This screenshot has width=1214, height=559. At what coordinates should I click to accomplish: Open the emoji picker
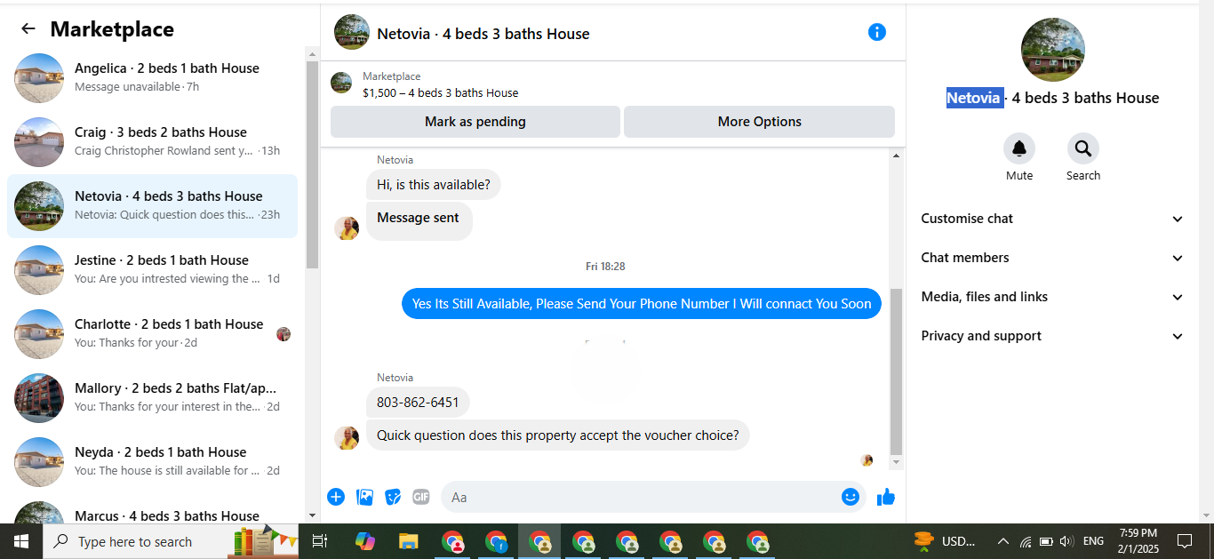coord(851,497)
